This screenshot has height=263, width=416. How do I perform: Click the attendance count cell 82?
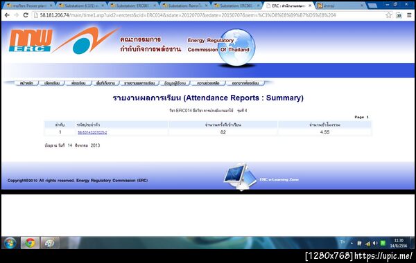pos(223,132)
